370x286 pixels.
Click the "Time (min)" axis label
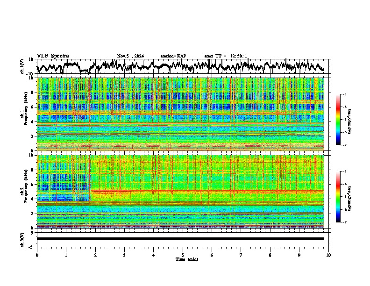(x=187, y=259)
